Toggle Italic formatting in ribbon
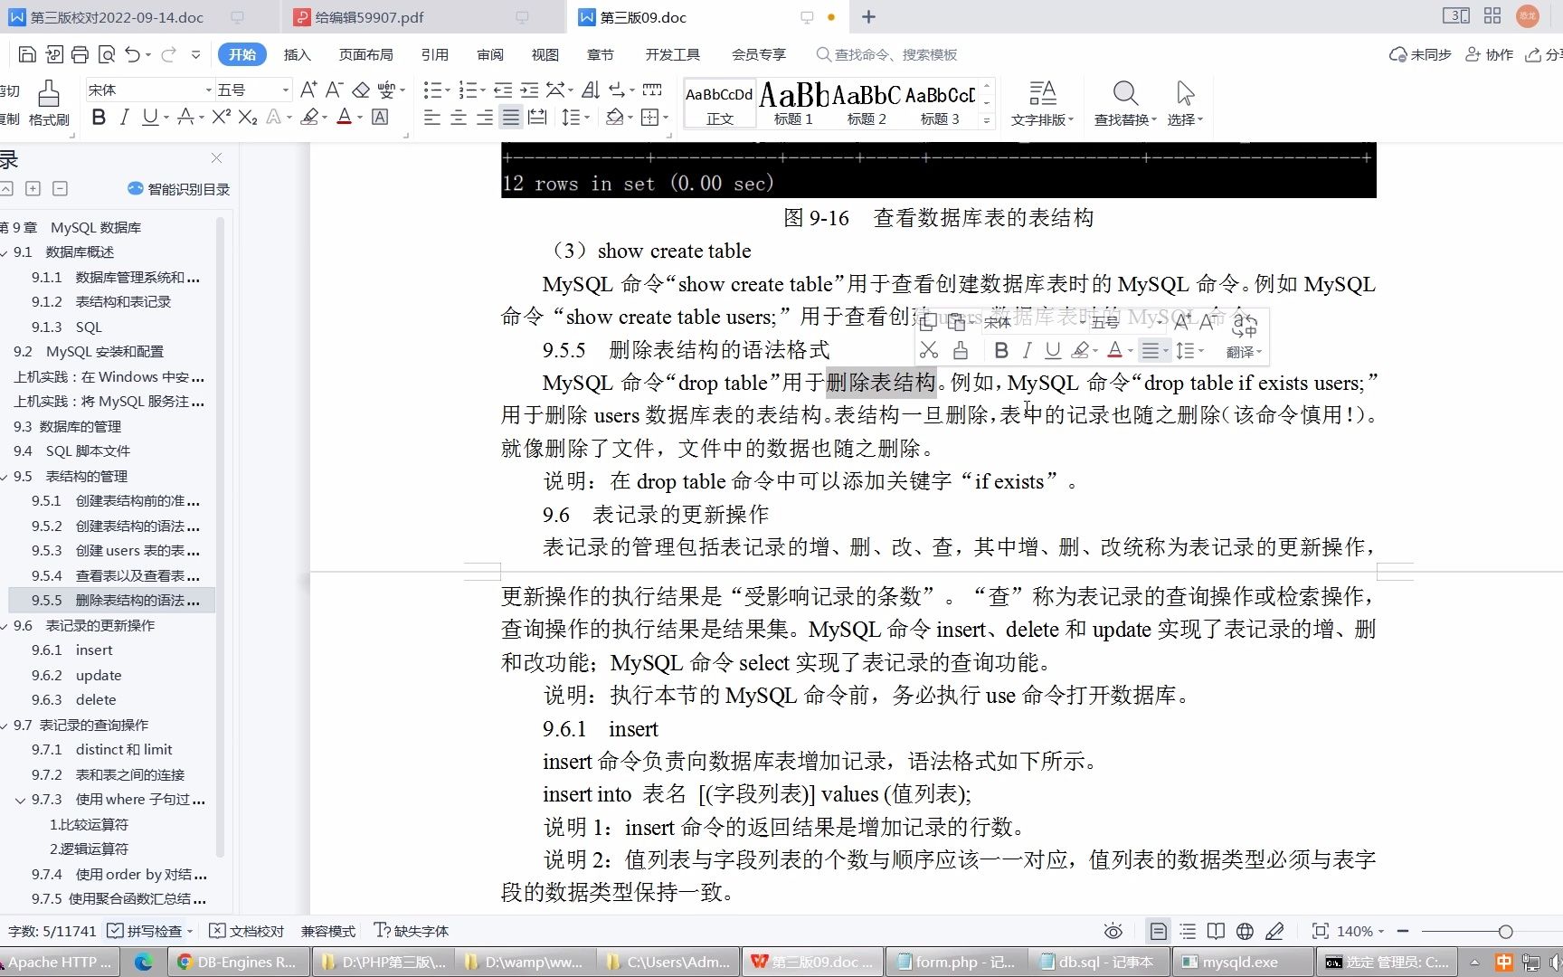This screenshot has height=977, width=1563. [125, 117]
